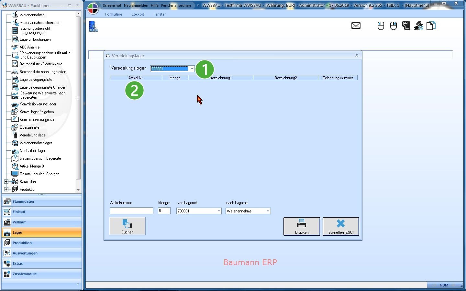This screenshot has width=466, height=291.
Task: Click the Artikel Nr. column header
Action: pyautogui.click(x=136, y=78)
